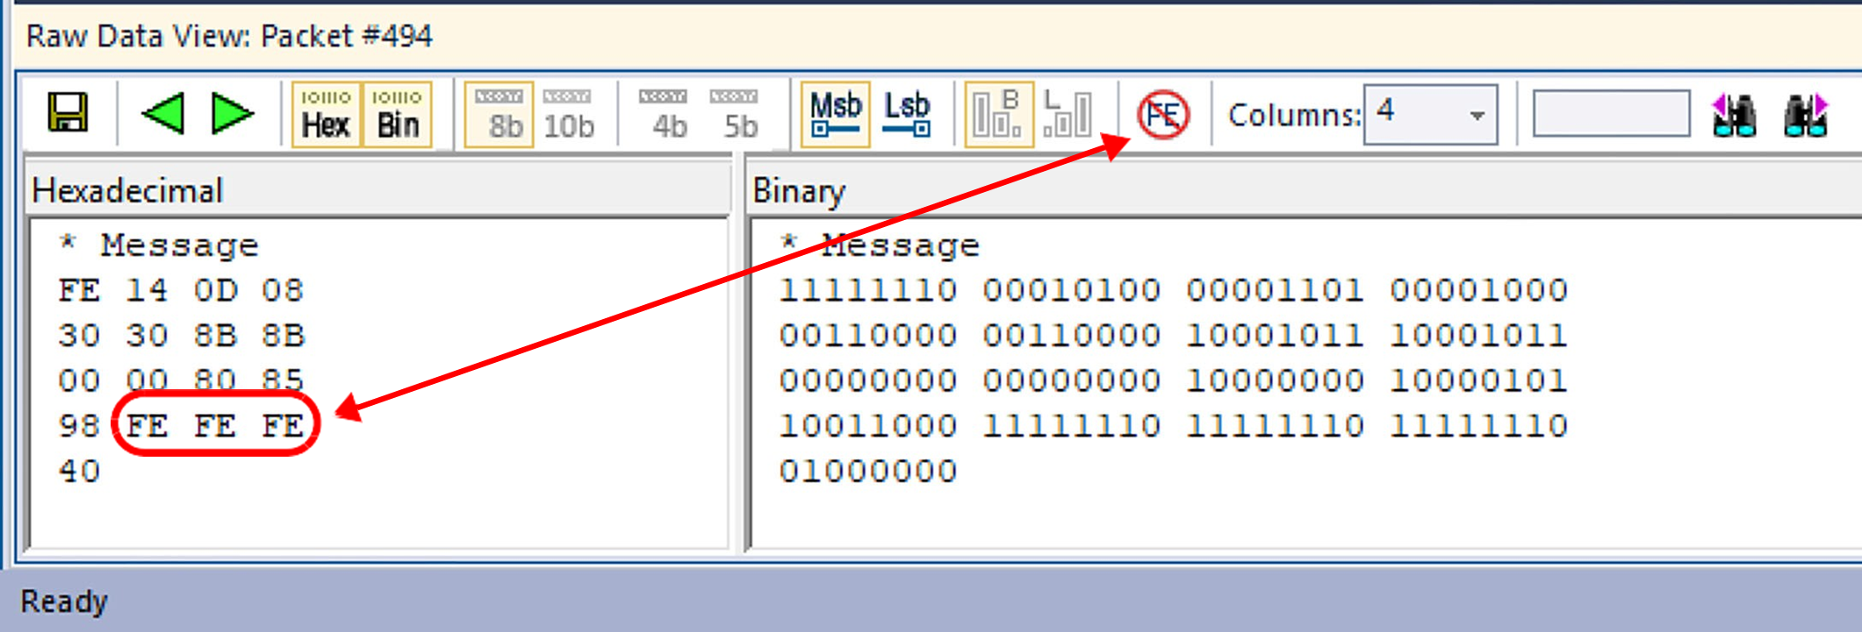Image resolution: width=1862 pixels, height=632 pixels.
Task: Switch to Lsb bit ordering
Action: pyautogui.click(x=906, y=115)
